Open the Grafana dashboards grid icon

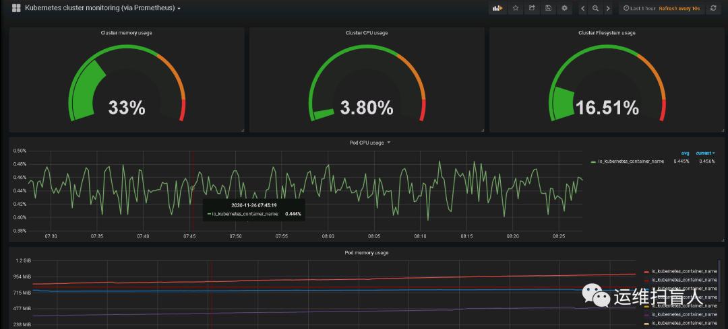point(16,8)
